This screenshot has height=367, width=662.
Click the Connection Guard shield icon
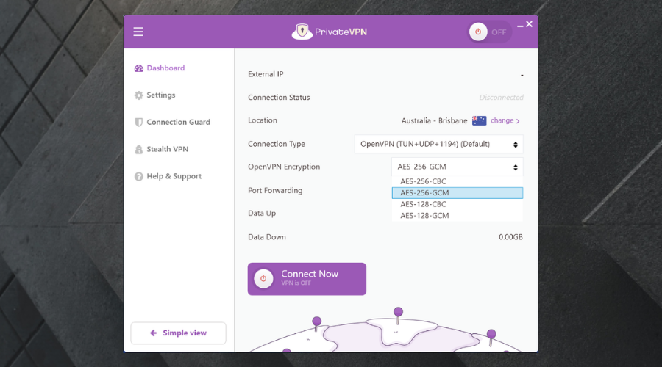tap(138, 123)
